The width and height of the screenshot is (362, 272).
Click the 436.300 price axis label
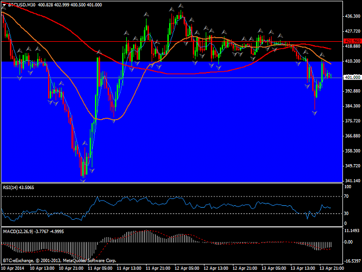(x=353, y=16)
